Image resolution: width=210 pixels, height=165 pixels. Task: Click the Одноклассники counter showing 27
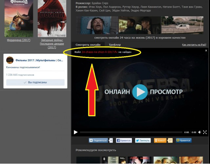point(170,140)
